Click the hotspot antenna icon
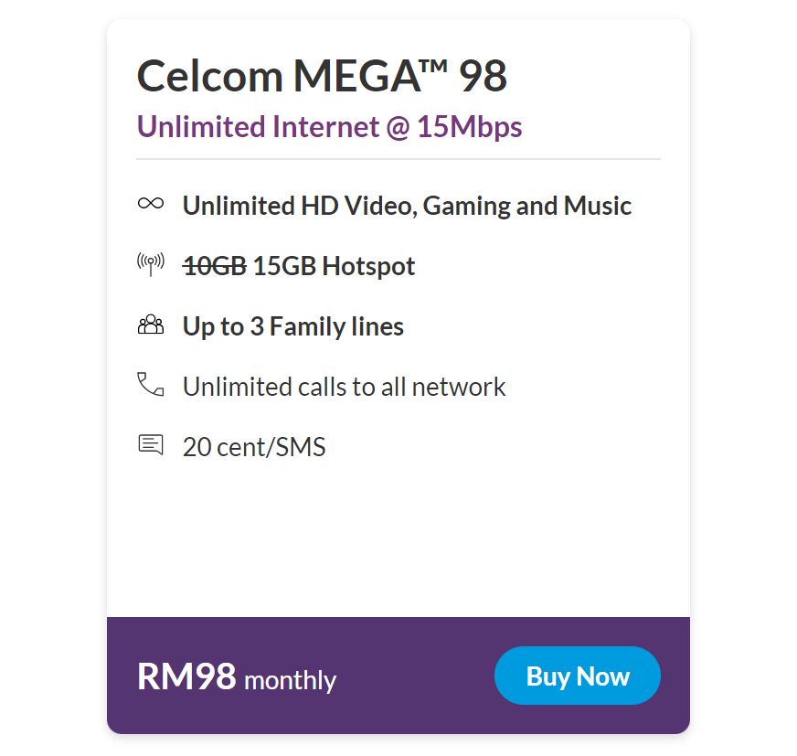The height and width of the screenshot is (756, 797). 151,265
